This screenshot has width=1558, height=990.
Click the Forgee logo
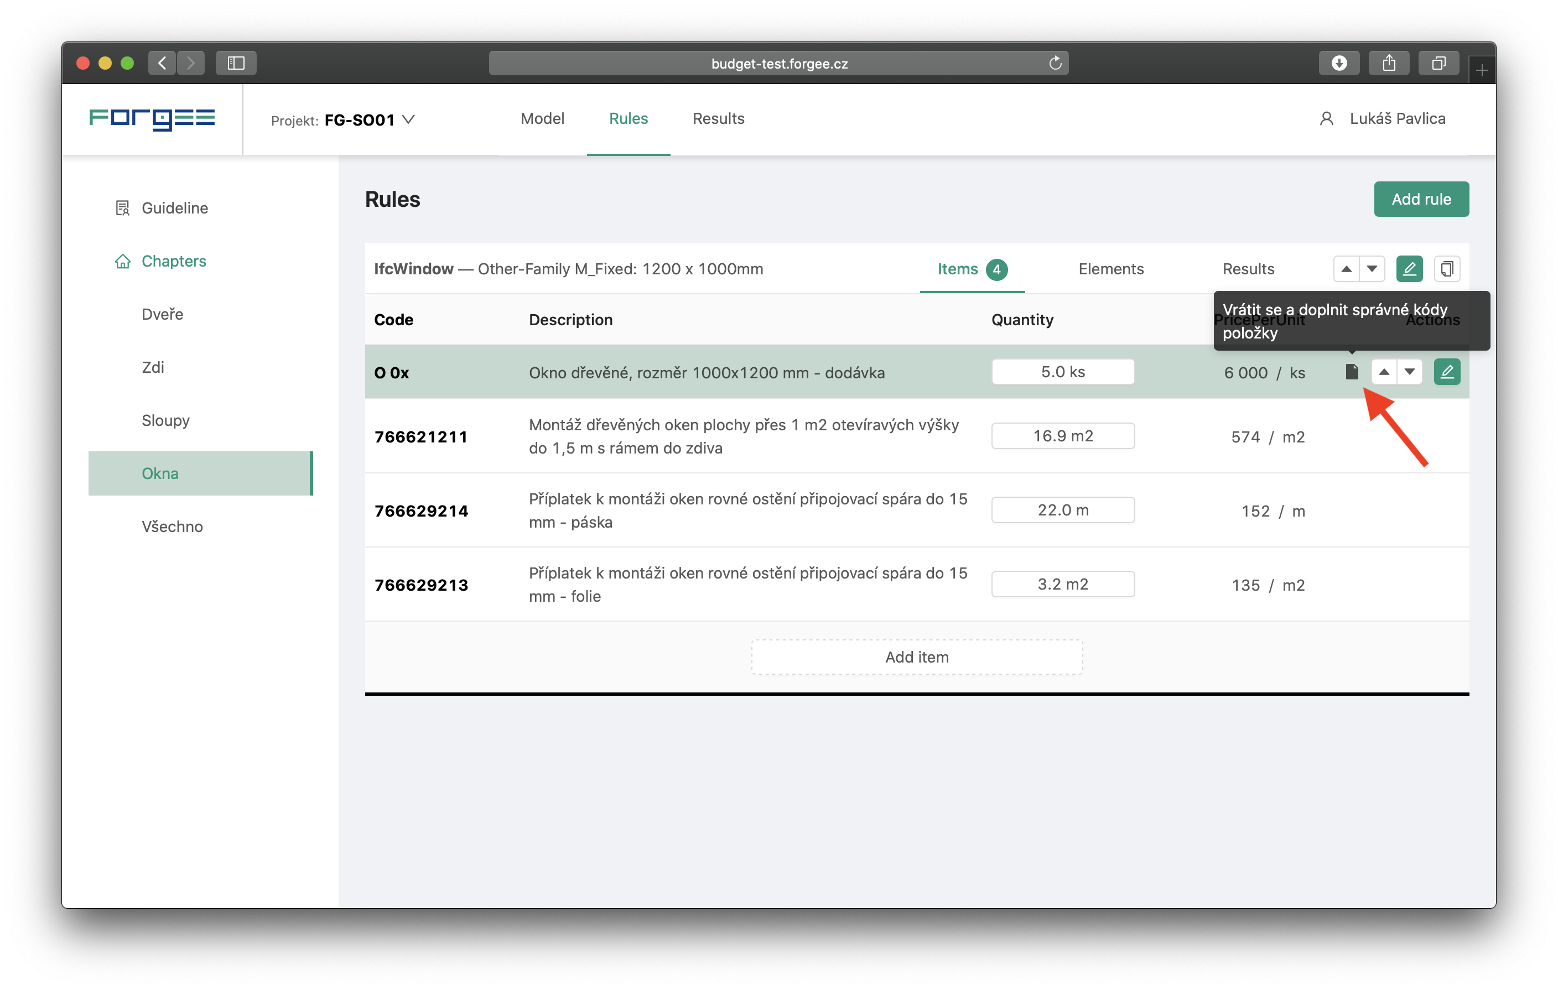pyautogui.click(x=152, y=119)
